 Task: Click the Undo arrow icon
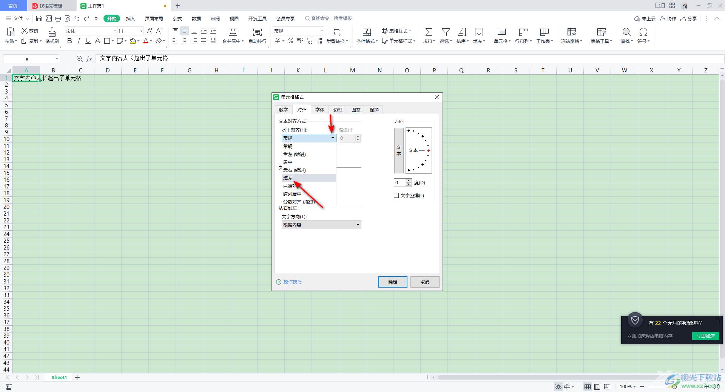coord(77,18)
